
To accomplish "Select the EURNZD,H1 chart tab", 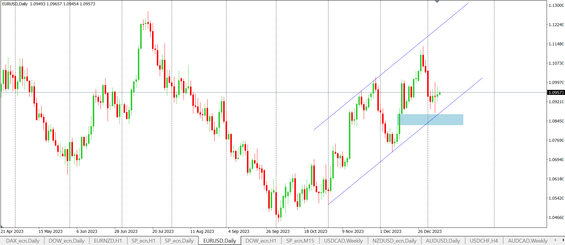I will pos(108,241).
